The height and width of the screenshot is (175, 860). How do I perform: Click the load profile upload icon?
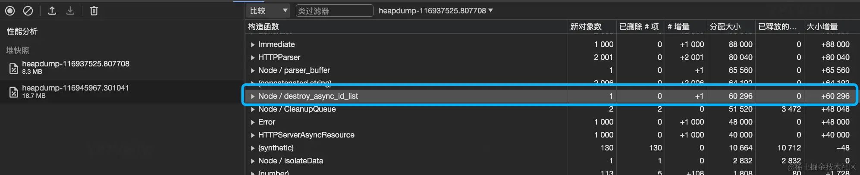pos(52,11)
